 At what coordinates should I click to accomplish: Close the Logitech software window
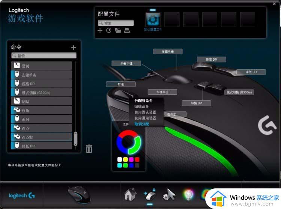click(x=274, y=4)
